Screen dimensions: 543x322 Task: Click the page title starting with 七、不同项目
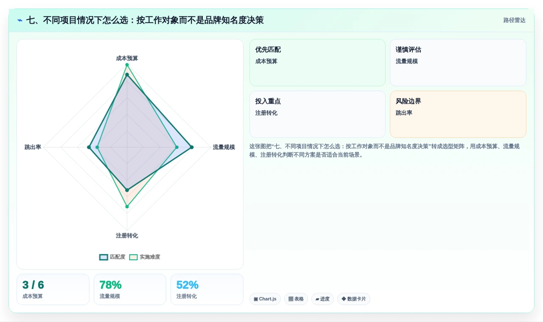[145, 20]
